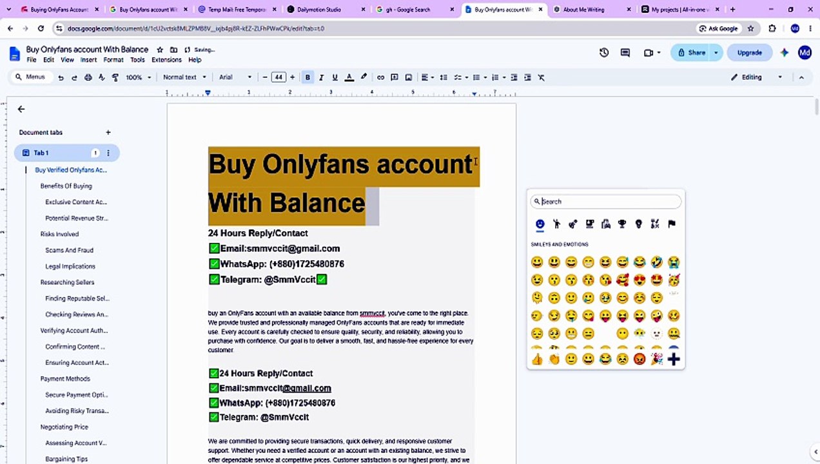Image resolution: width=820 pixels, height=464 pixels.
Task: Click the Upgrade button
Action: click(749, 53)
